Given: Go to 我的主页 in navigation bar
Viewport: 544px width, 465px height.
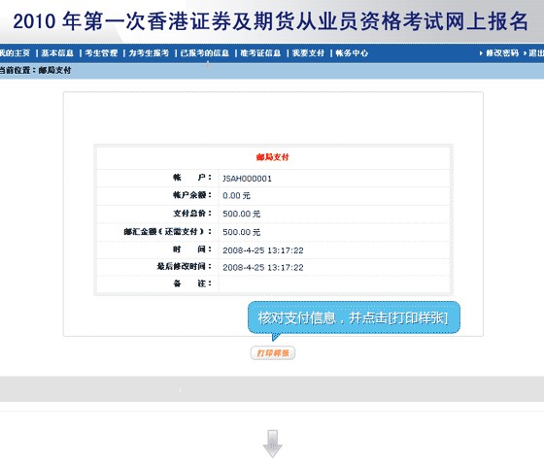Looking at the screenshot, I should click(15, 53).
